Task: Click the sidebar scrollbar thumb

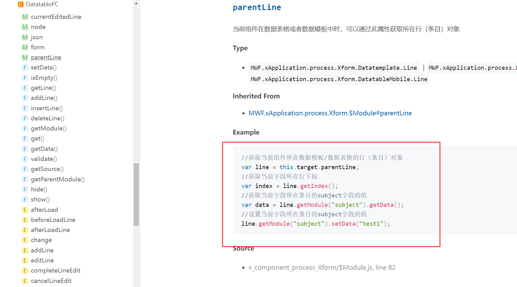Action: point(136,194)
